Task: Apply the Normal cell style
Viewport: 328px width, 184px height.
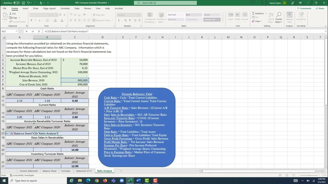Action: pyautogui.click(x=176, y=15)
